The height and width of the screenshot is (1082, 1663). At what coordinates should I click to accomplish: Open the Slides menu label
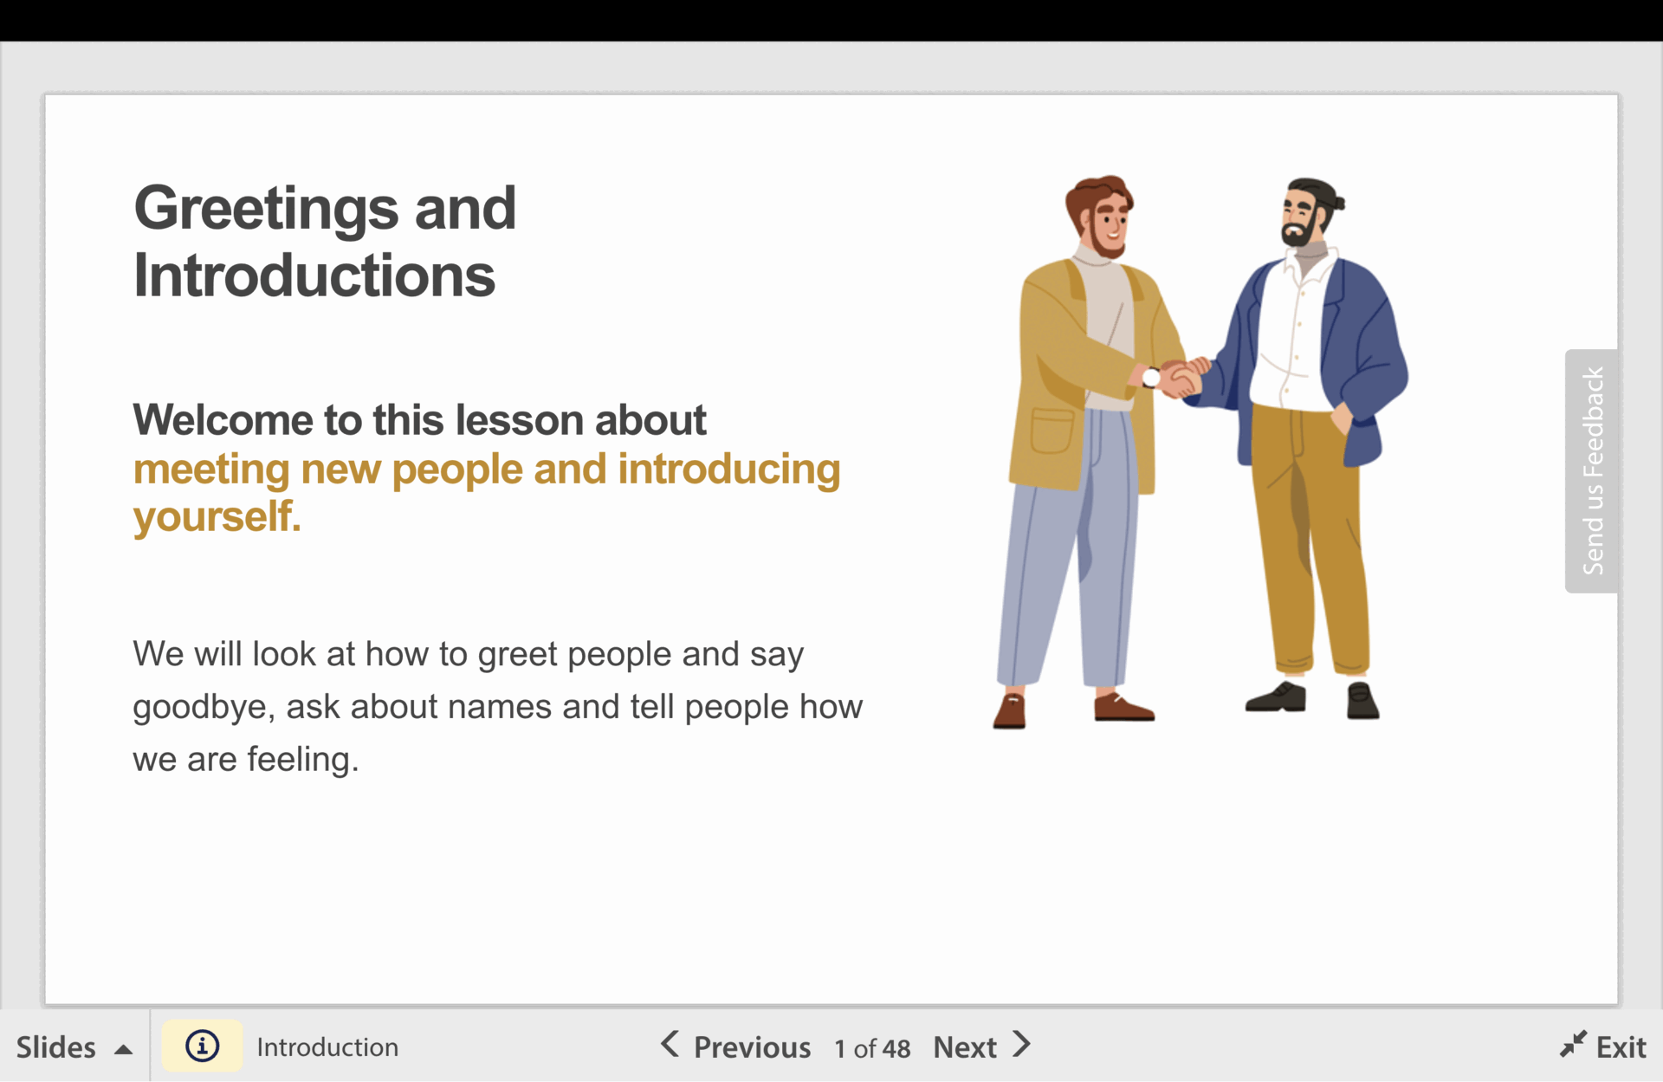point(56,1047)
